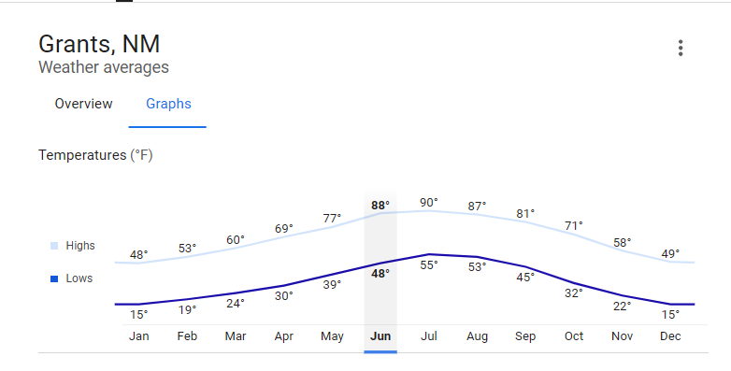The width and height of the screenshot is (731, 371).
Task: Select Sep on the month axis
Action: (525, 336)
